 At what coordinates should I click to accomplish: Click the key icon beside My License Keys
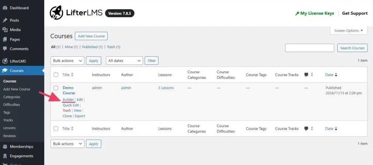click(297, 14)
